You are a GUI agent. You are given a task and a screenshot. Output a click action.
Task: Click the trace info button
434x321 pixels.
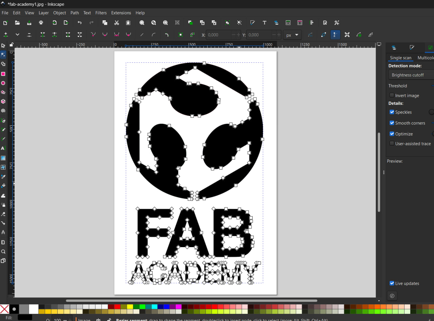click(392, 296)
